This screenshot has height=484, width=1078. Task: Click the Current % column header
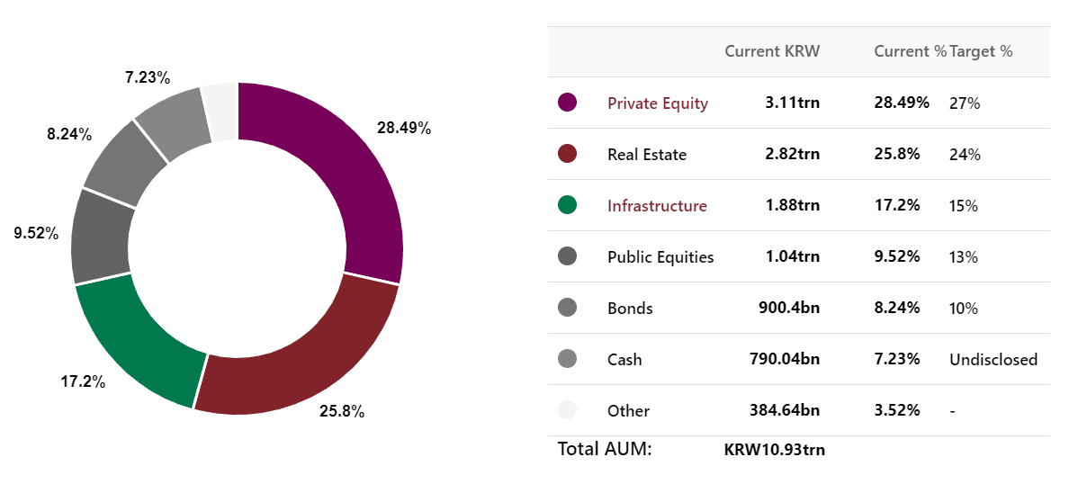pos(911,51)
